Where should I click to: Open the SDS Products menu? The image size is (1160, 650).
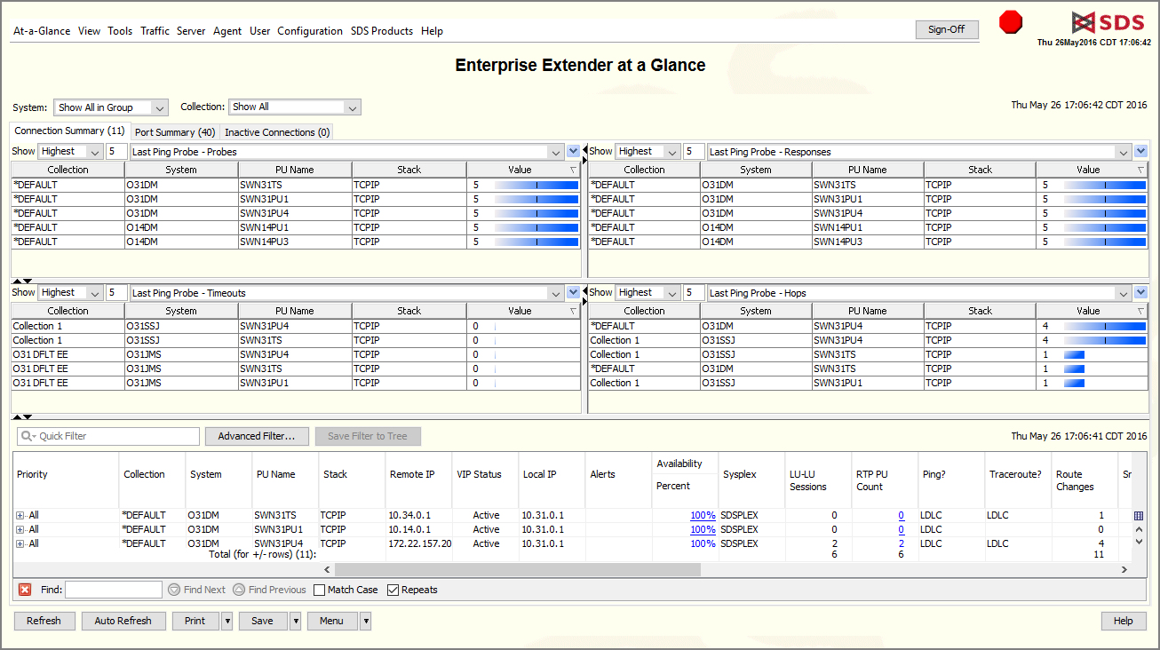click(382, 31)
